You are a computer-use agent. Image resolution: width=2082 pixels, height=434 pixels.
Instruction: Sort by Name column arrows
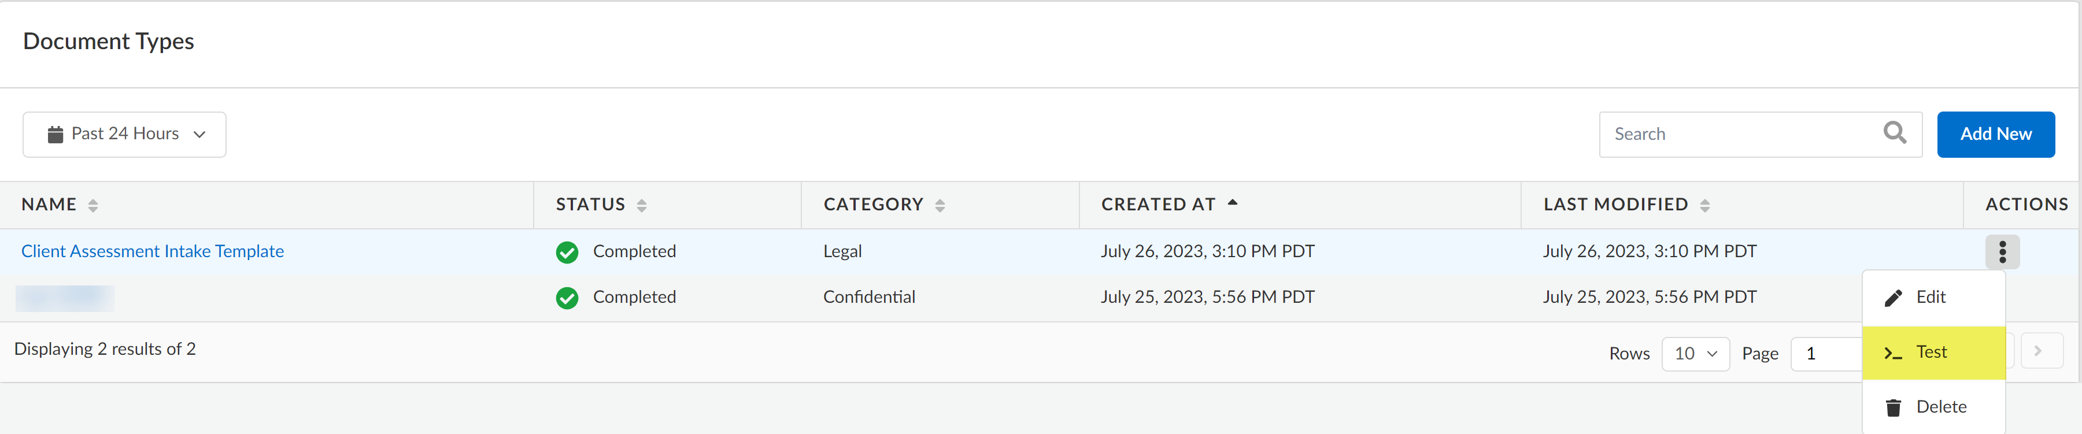(x=93, y=205)
